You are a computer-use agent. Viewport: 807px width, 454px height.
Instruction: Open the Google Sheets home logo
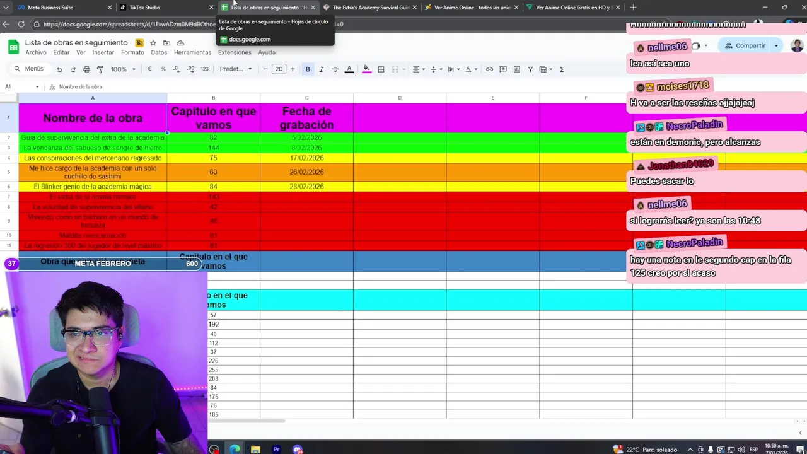pyautogui.click(x=13, y=47)
